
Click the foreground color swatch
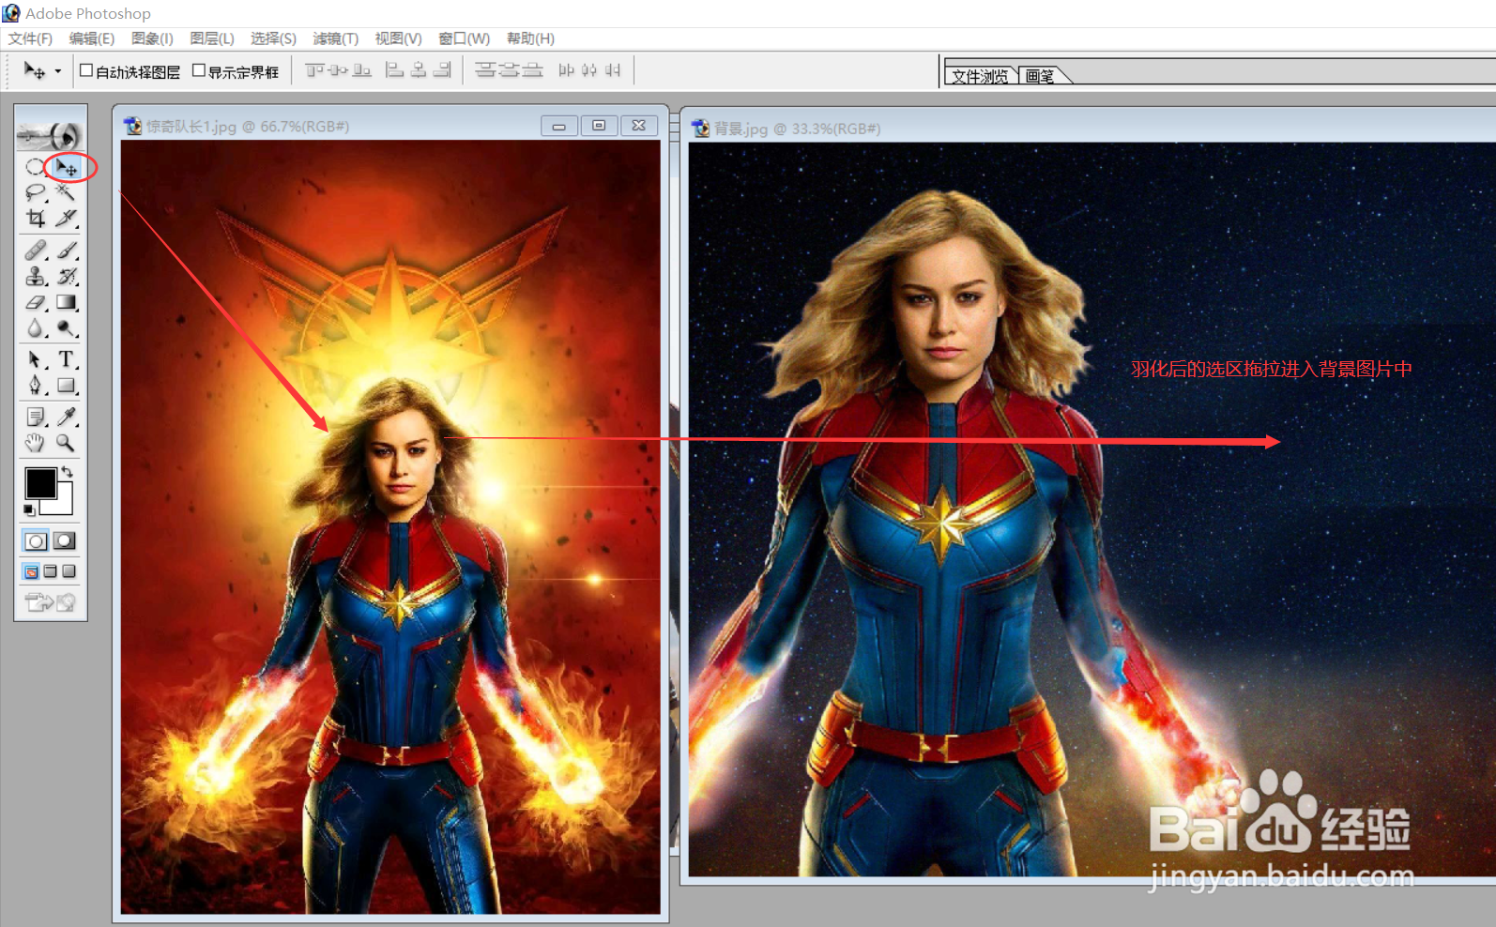tap(40, 483)
